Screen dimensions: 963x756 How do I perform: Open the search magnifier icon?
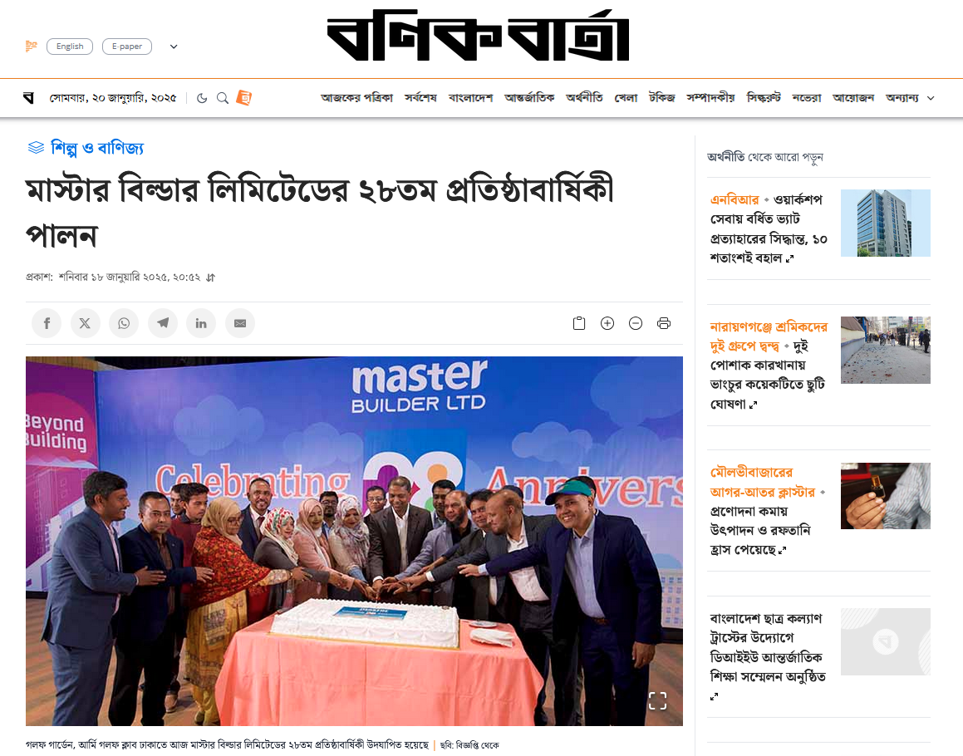click(223, 98)
